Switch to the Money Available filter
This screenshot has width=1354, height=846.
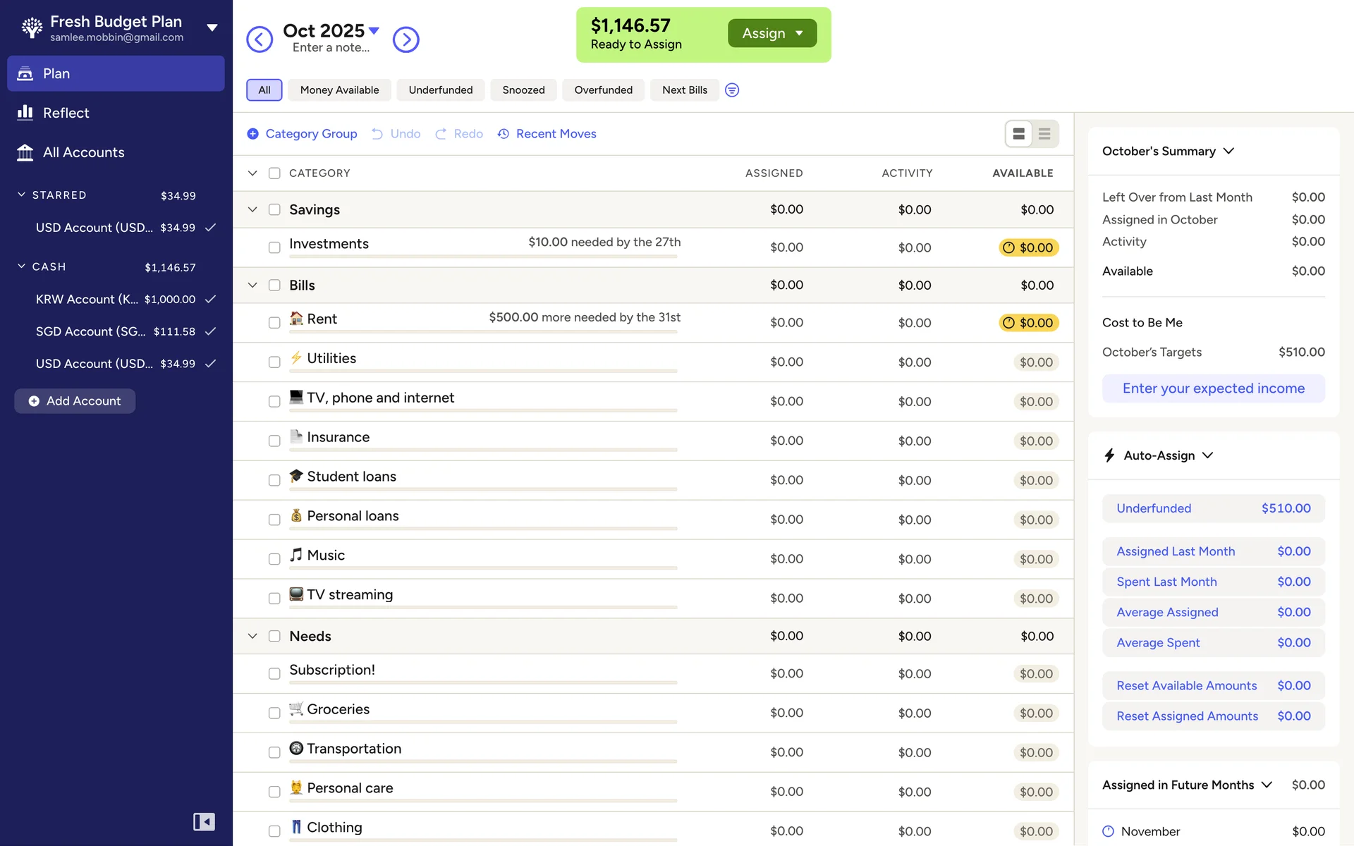(x=339, y=90)
